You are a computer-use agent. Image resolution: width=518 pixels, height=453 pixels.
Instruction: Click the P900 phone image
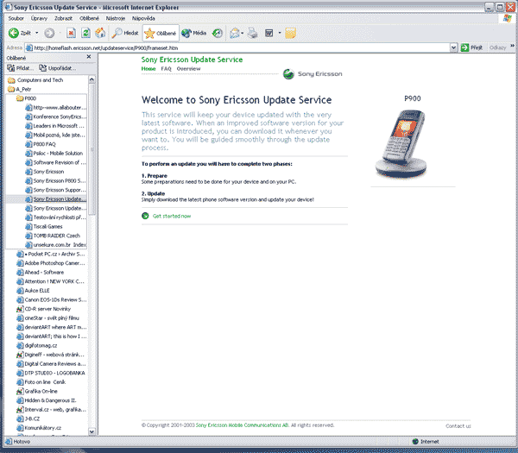point(401,144)
